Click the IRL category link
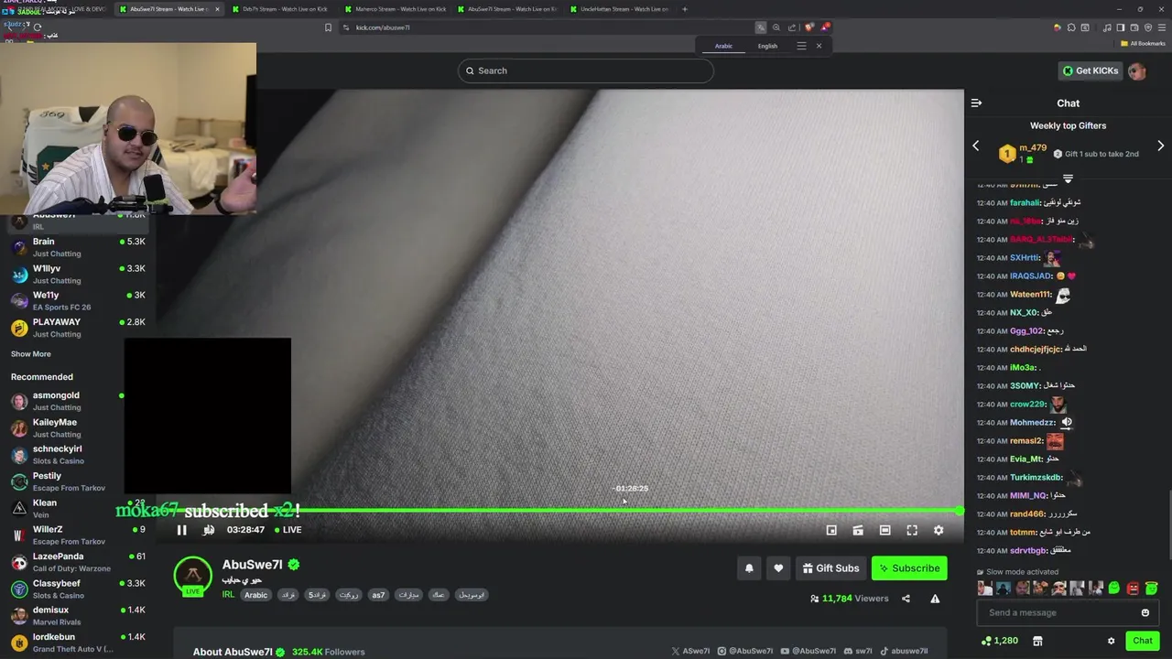This screenshot has height=659, width=1172. pos(228,595)
